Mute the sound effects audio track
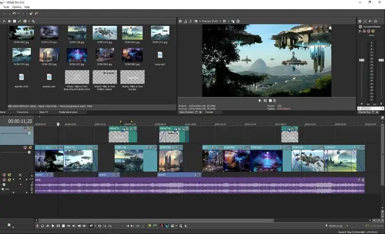The width and height of the screenshot is (385, 234). click(4, 175)
